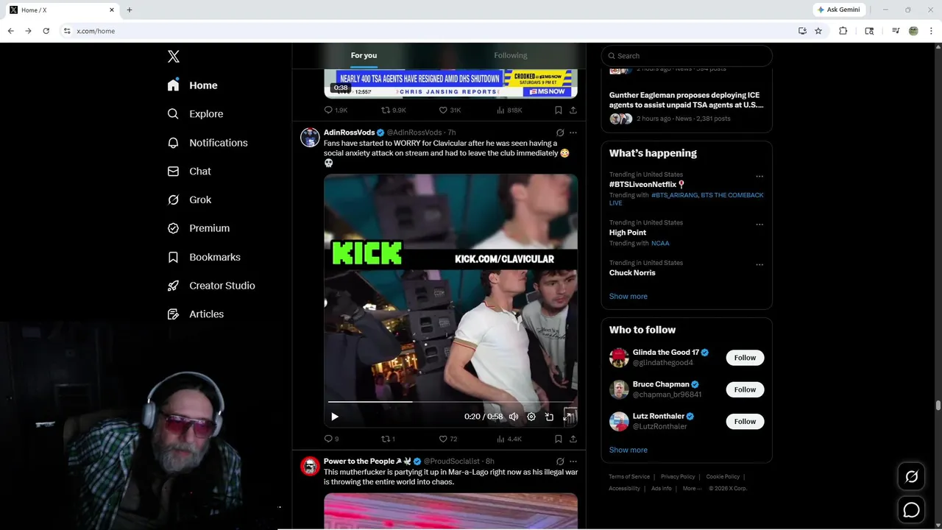Open Gunther Eagleman TSA news story

click(x=686, y=100)
